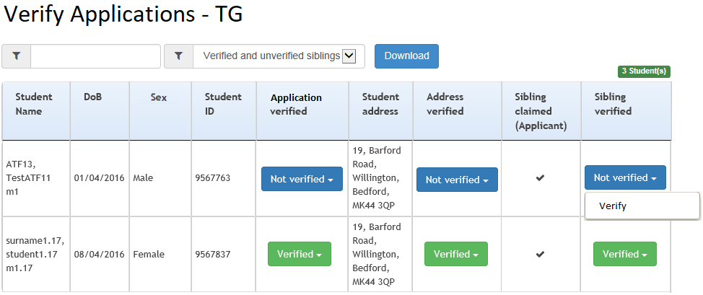Click into the filter text input field

click(95, 56)
